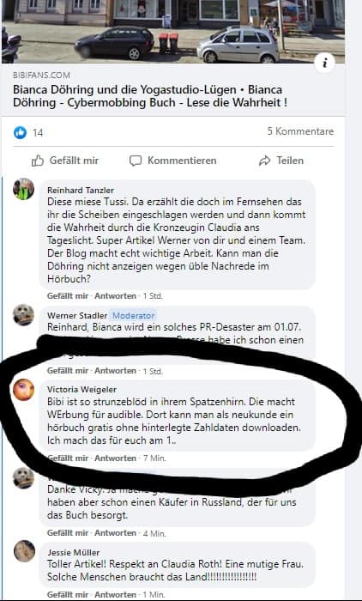Viewport: 362px width, 601px height.
Task: Click Antworten under Reinhard Tanzler's comment
Action: coord(115,296)
